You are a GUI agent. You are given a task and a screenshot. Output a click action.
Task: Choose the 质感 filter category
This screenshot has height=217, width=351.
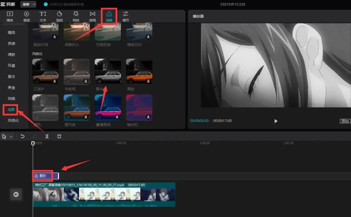tap(11, 43)
